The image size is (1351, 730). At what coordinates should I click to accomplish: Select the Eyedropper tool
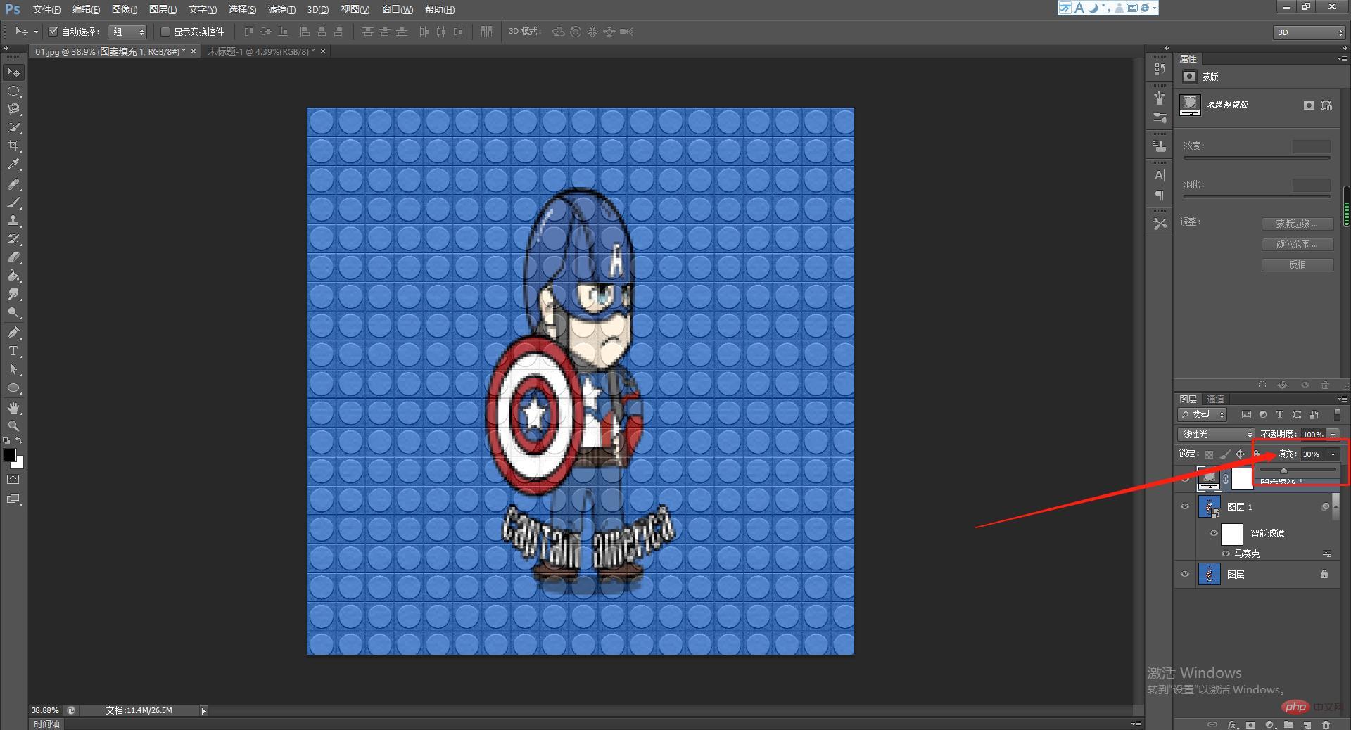13,164
